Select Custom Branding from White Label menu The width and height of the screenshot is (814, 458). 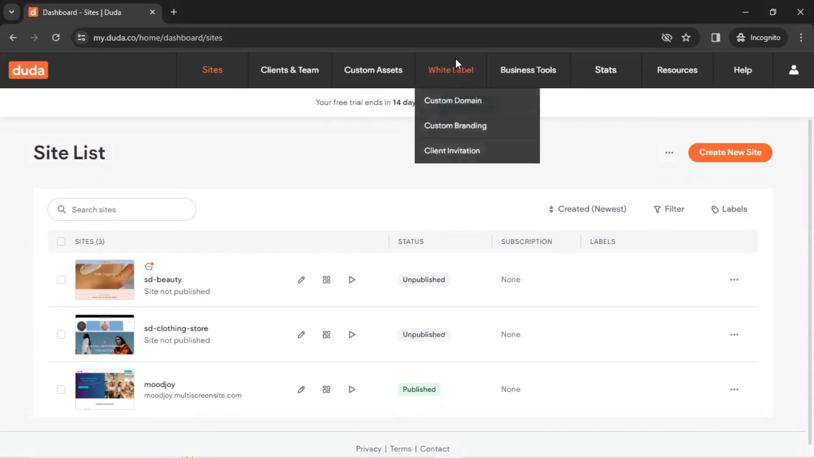pyautogui.click(x=455, y=126)
